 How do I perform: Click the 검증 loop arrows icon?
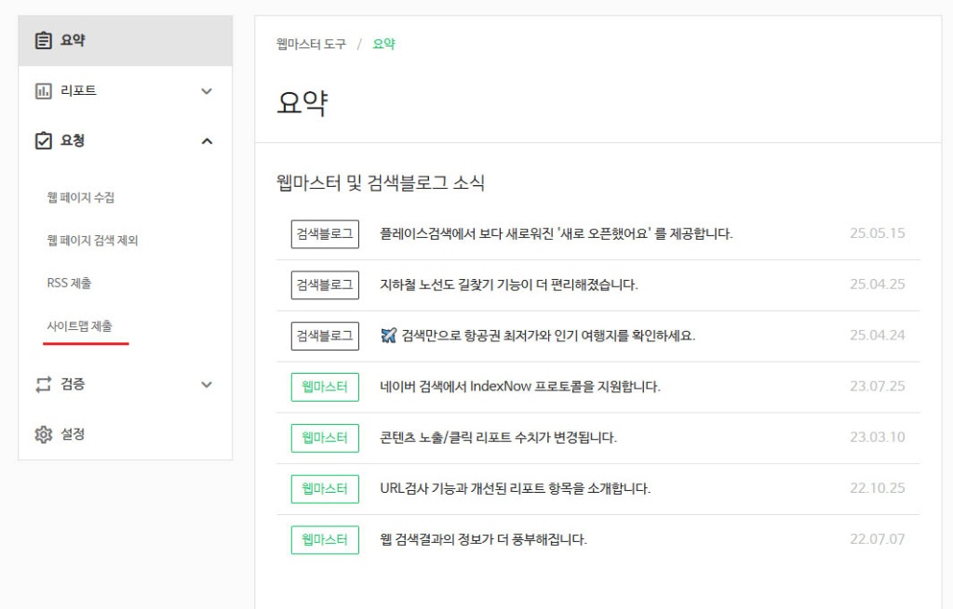(x=43, y=384)
